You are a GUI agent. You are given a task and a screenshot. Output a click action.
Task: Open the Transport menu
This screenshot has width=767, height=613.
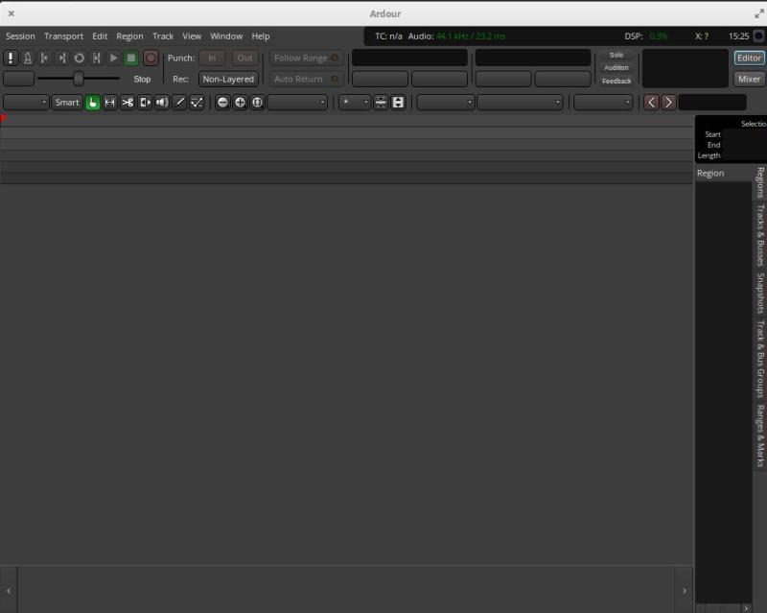(63, 35)
